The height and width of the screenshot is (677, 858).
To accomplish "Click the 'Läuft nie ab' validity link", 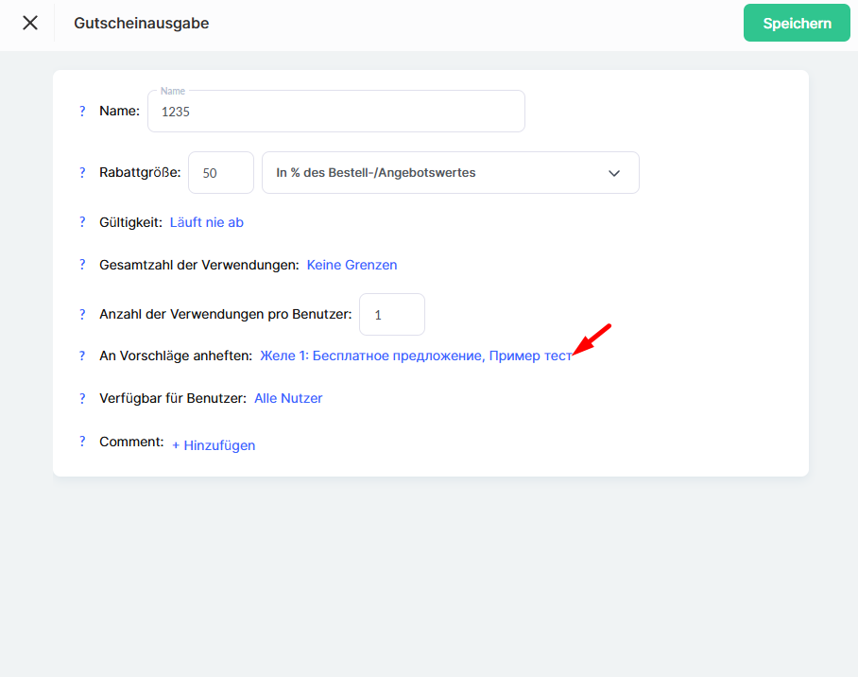I will click(x=206, y=222).
